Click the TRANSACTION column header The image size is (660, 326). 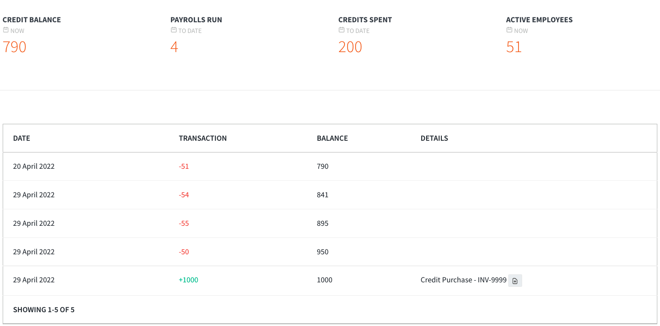[x=203, y=138]
